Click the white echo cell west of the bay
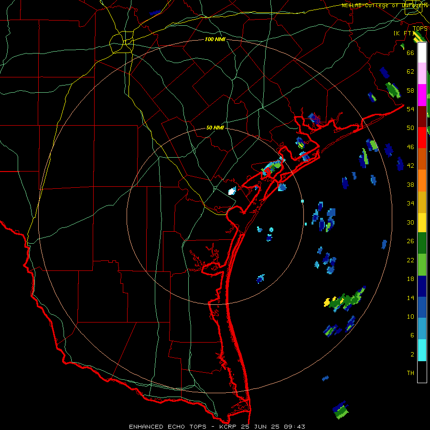Viewport: 430px width, 430px height. (x=232, y=191)
